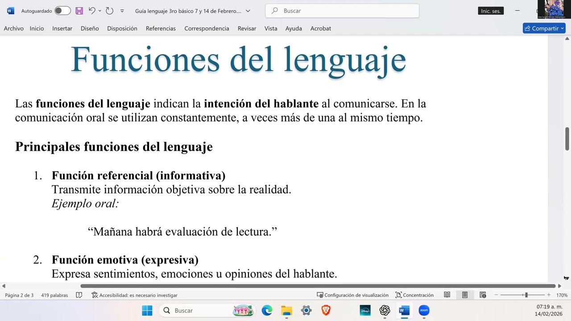Open the Inicio tab
Image resolution: width=571 pixels, height=321 pixels.
coord(37,28)
